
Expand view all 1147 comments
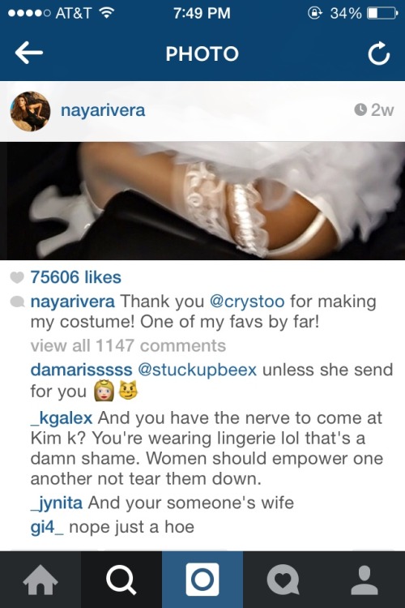(128, 345)
